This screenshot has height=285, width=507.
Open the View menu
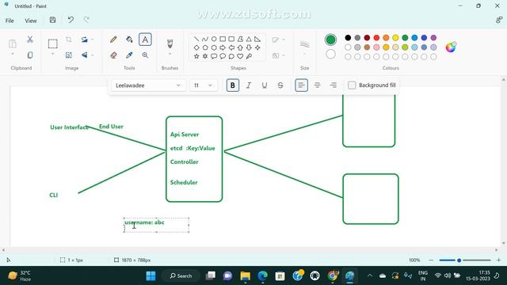tap(31, 21)
